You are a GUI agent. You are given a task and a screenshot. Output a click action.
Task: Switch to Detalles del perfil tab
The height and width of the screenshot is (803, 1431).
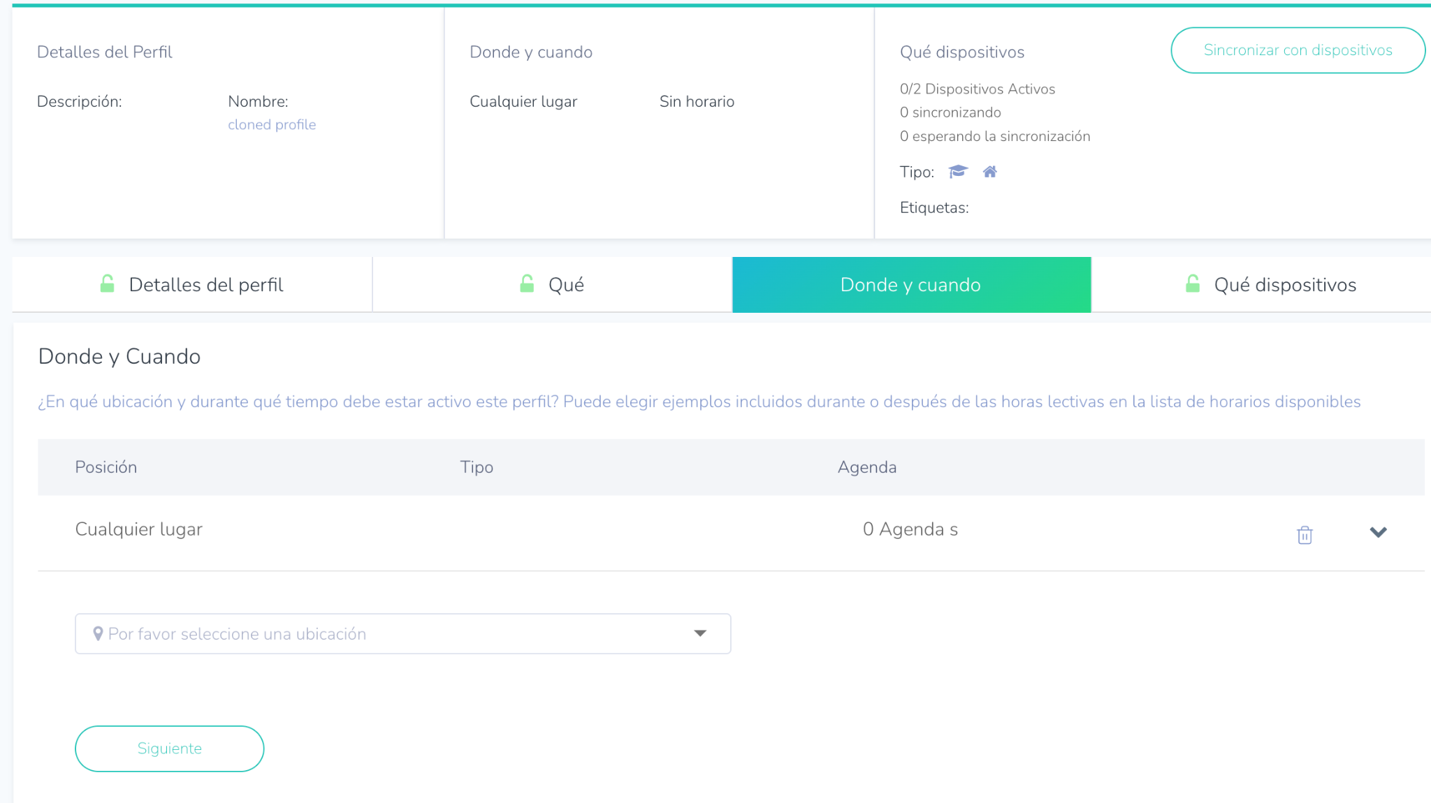[193, 285]
